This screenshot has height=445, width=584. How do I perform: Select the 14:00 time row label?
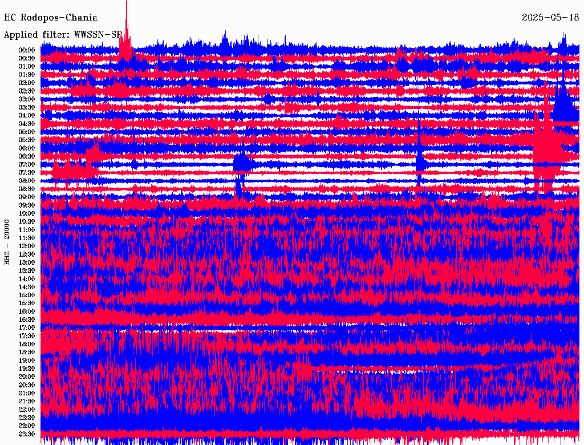(27, 278)
